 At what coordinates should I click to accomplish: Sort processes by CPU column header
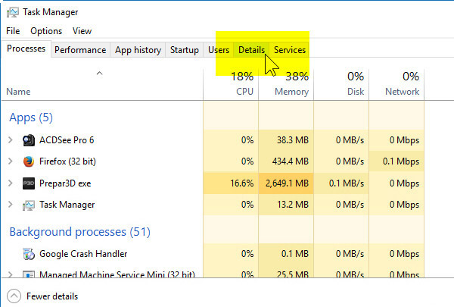(x=242, y=84)
